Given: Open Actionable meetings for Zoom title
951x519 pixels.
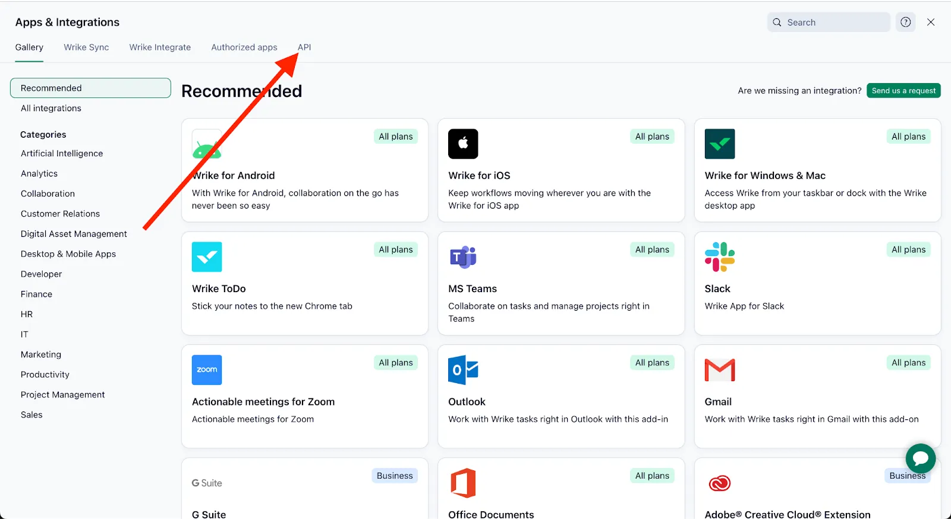Looking at the screenshot, I should pos(263,402).
